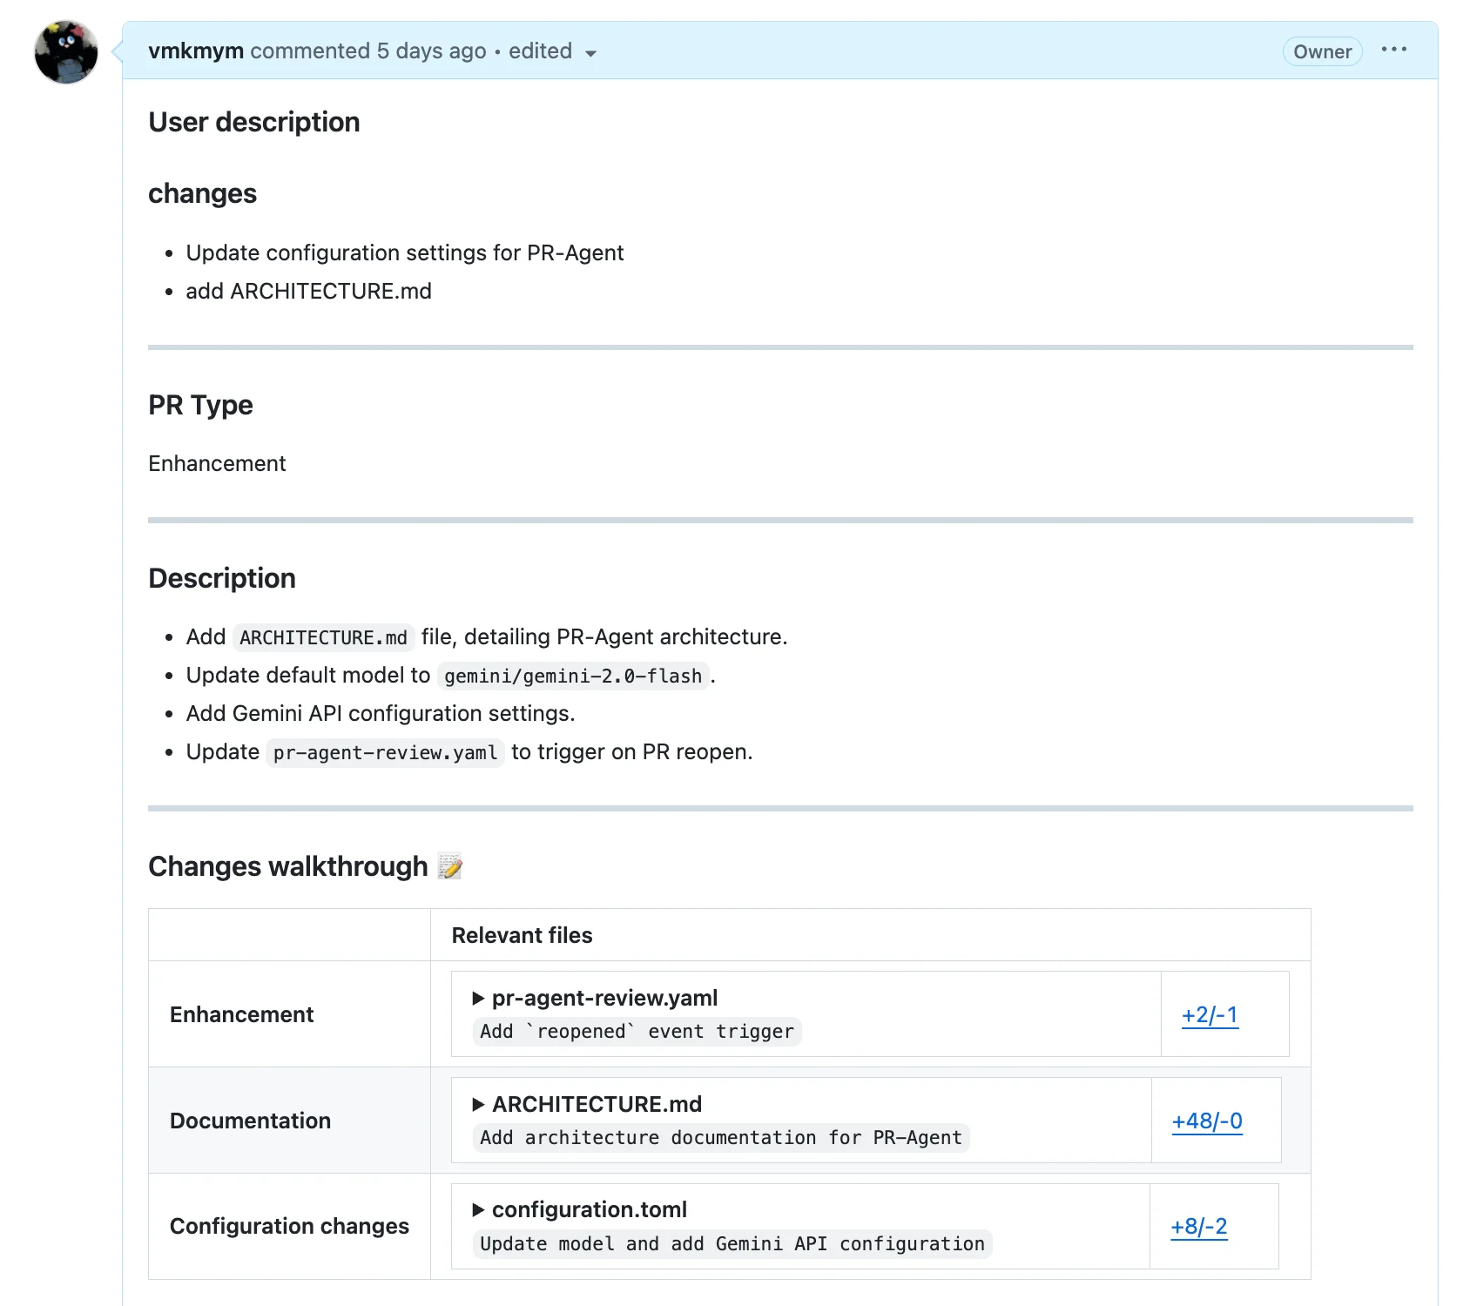This screenshot has height=1306, width=1470.
Task: Expand the pr-agent-review.yaml file details
Action: pos(478,998)
